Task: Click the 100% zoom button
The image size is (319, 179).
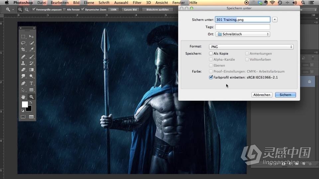Action: (113, 10)
